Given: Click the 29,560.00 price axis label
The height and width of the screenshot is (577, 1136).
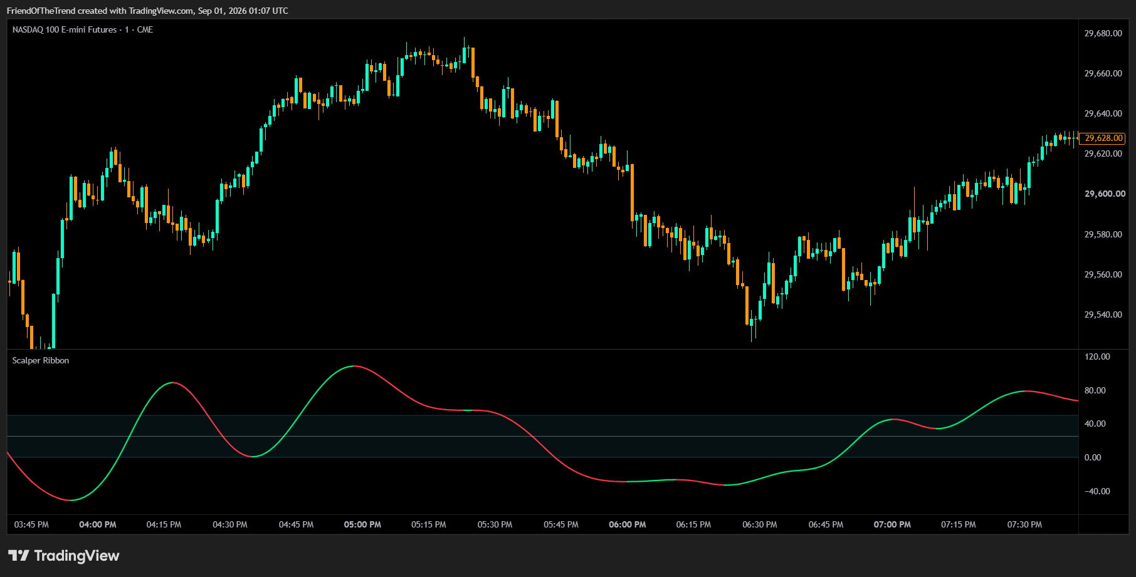Looking at the screenshot, I should coord(1103,274).
